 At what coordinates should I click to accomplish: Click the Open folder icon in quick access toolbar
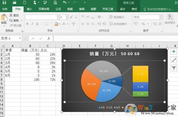[x=14, y=2]
